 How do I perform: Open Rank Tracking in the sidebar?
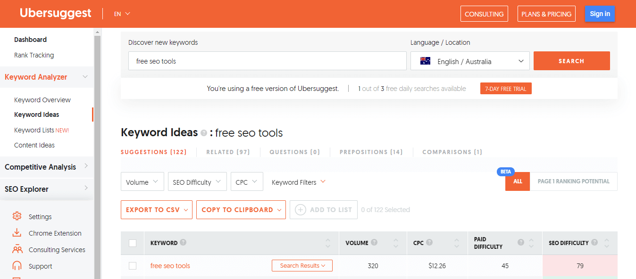34,55
